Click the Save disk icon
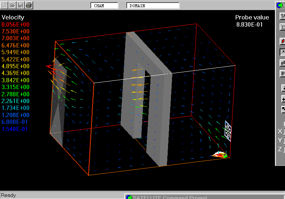 (x=21, y=5)
